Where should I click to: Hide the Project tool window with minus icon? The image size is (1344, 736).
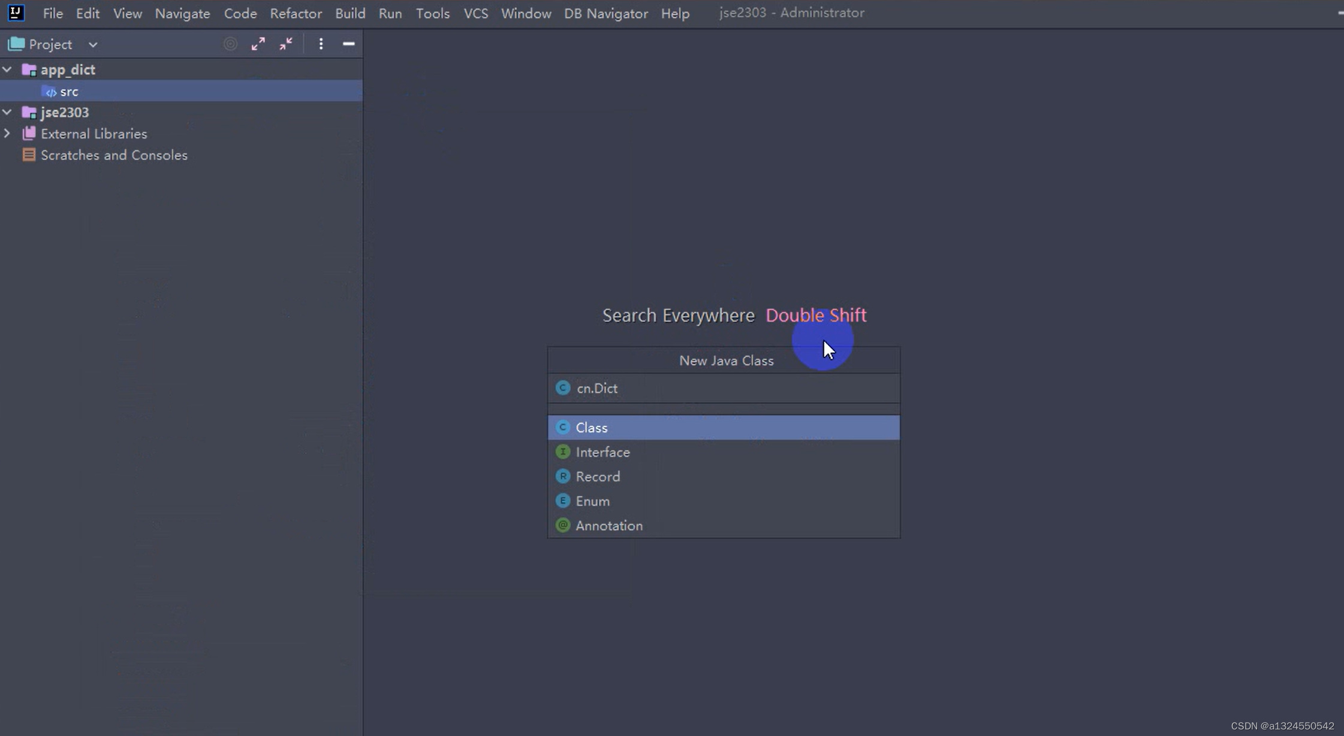point(348,44)
